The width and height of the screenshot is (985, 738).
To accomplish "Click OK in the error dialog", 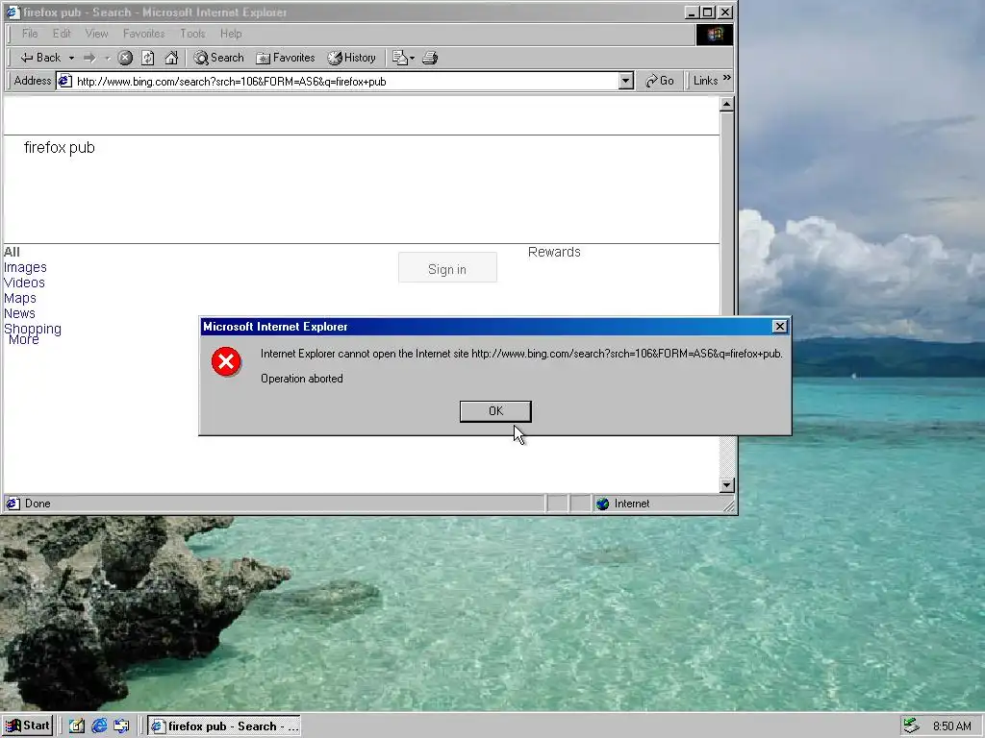I will click(x=495, y=411).
